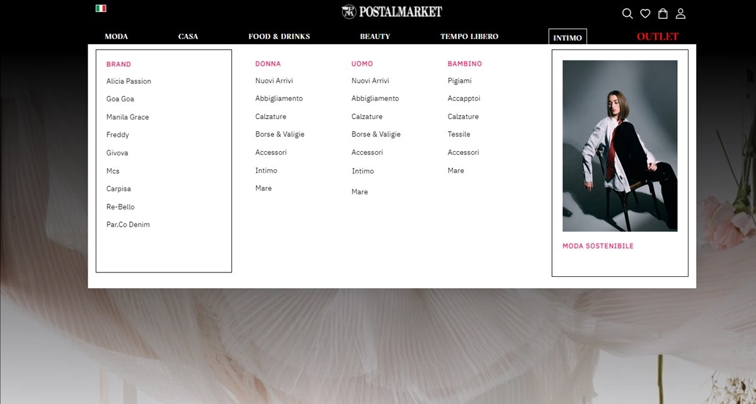Image resolution: width=756 pixels, height=404 pixels.
Task: Click the sustainable fashion model photo
Action: 620,146
